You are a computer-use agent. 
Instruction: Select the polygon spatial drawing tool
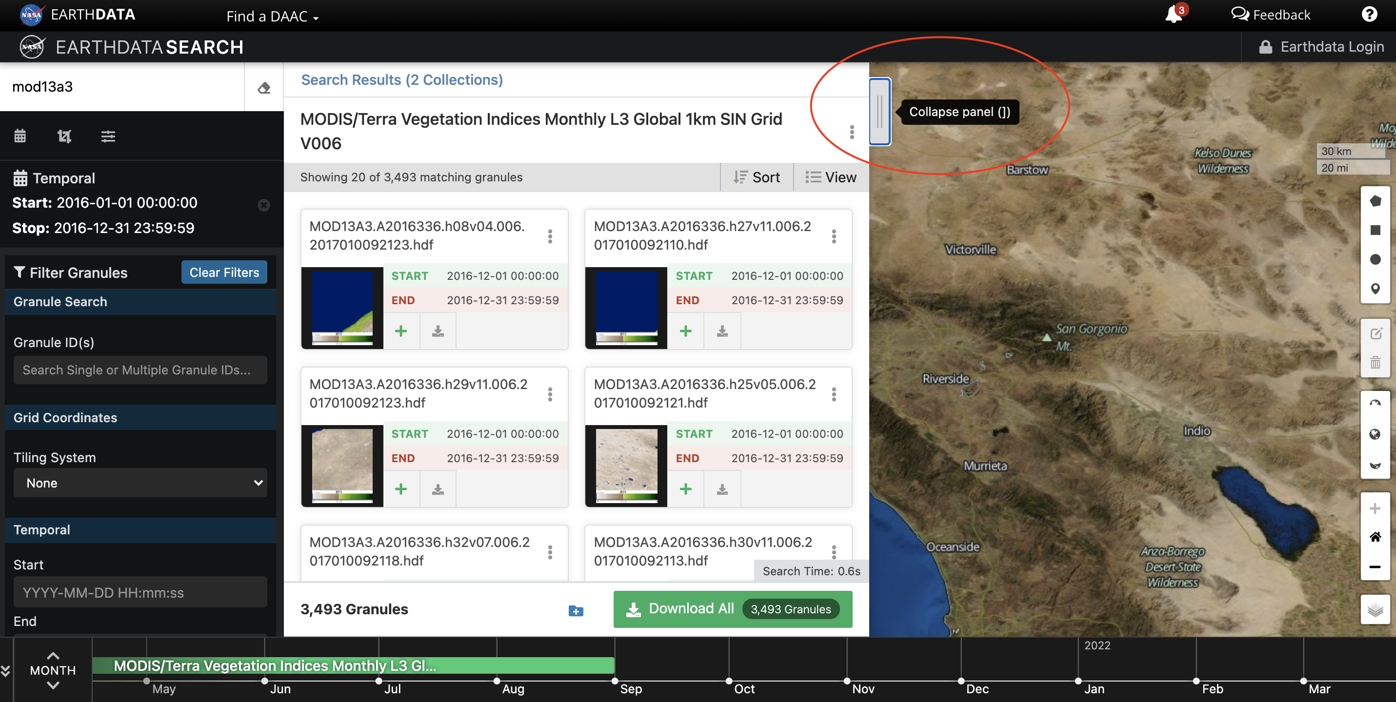pos(1375,201)
